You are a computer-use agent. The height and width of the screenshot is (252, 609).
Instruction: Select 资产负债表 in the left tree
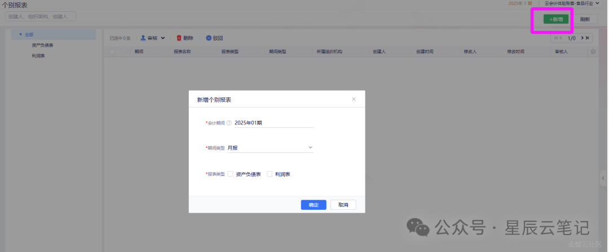(x=43, y=45)
